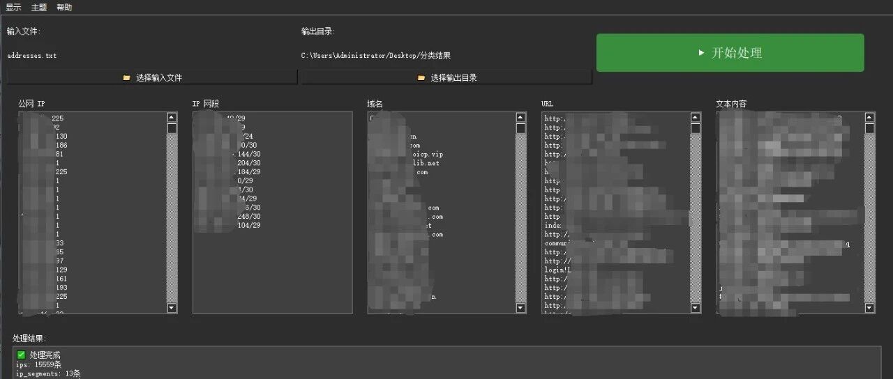
Task: Click up arrow of URL scrollbar
Action: click(696, 118)
